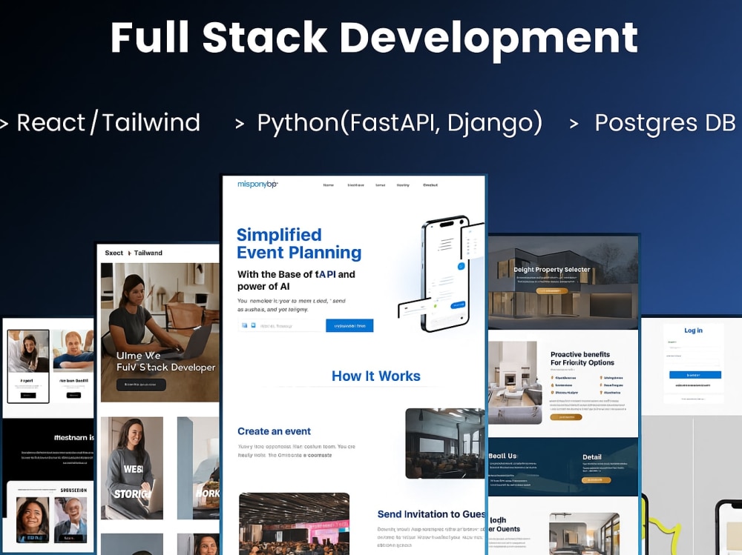Open the Contact item in the event planner navbar
Screen dimensions: 742x555
click(x=430, y=185)
